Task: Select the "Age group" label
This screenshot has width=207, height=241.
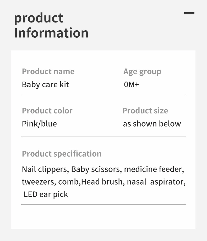Action: click(142, 71)
